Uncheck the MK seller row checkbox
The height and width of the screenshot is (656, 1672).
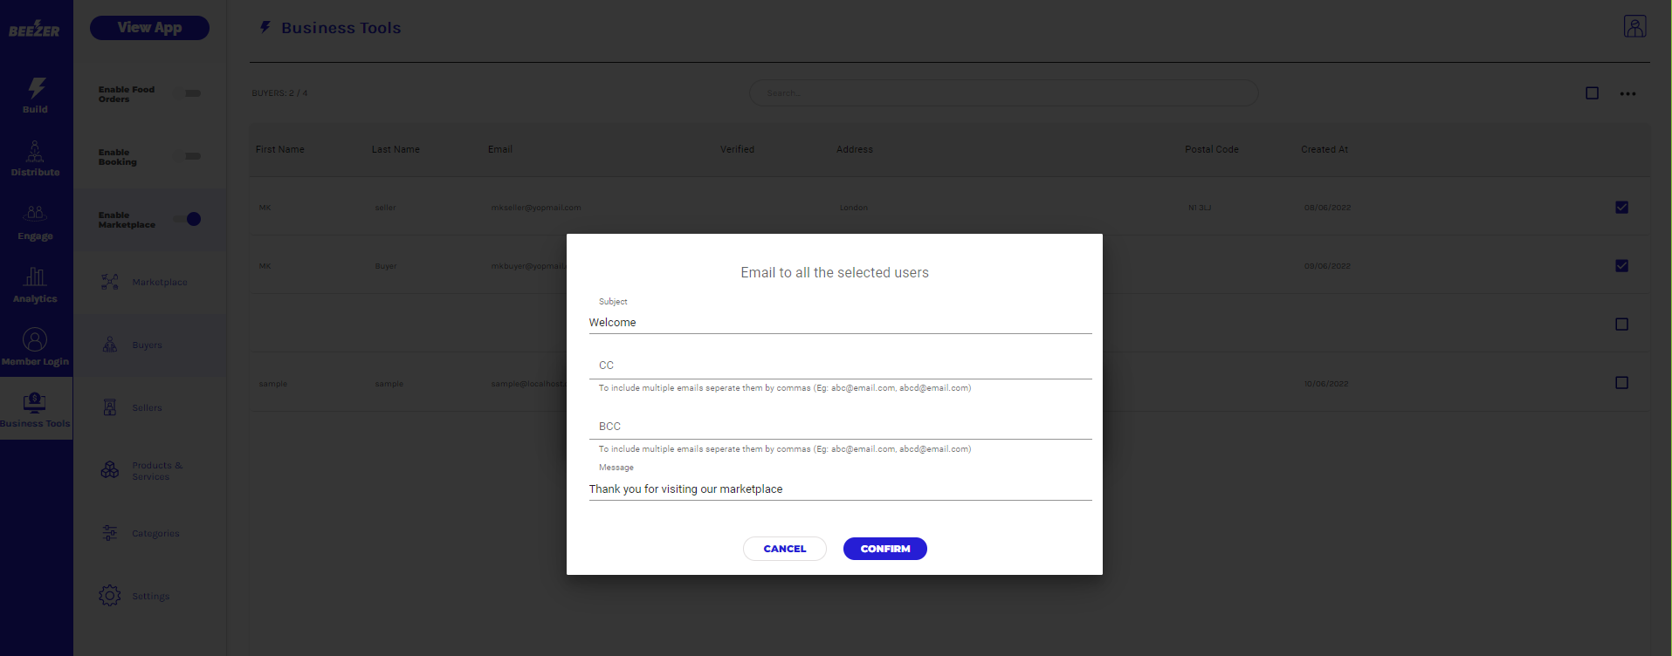coord(1621,208)
